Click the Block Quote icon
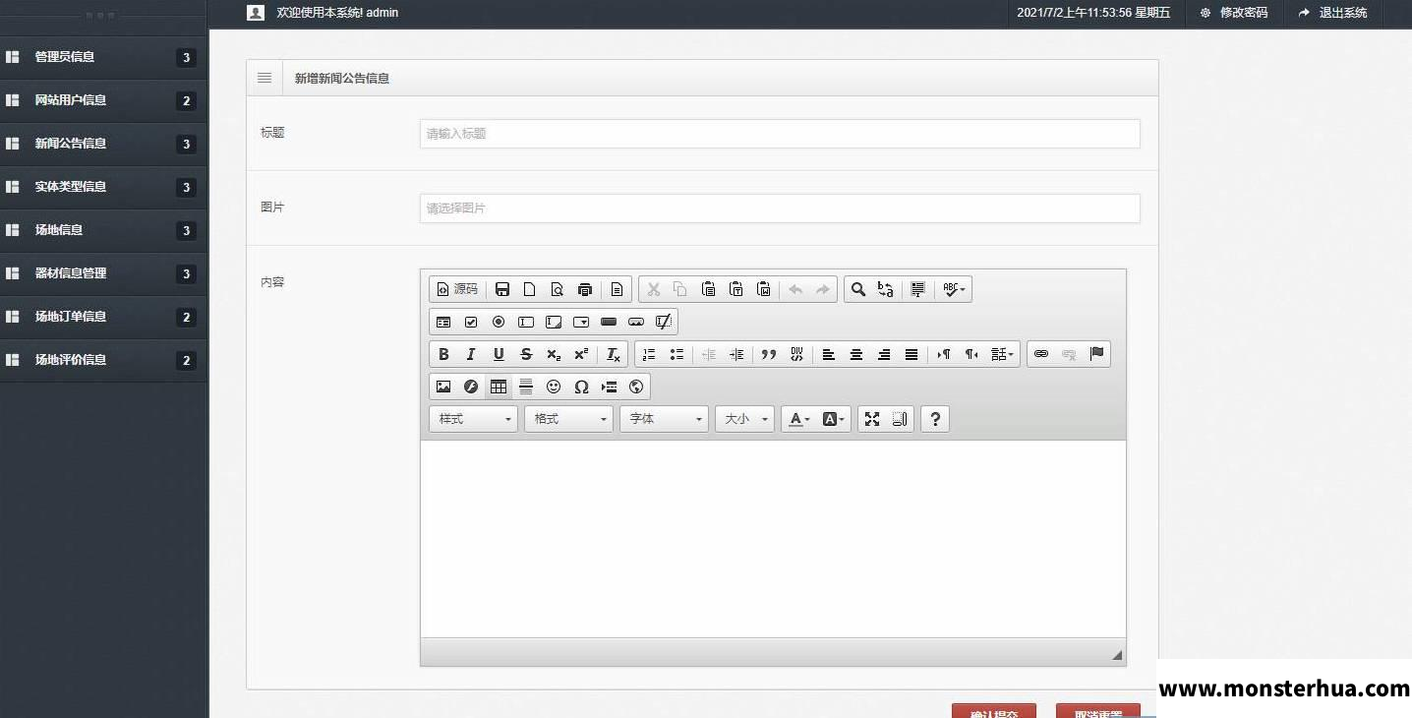This screenshot has width=1412, height=718. click(769, 354)
